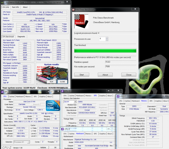
Task: Click the Intel Core i3 inside logo
Action: coord(53,106)
